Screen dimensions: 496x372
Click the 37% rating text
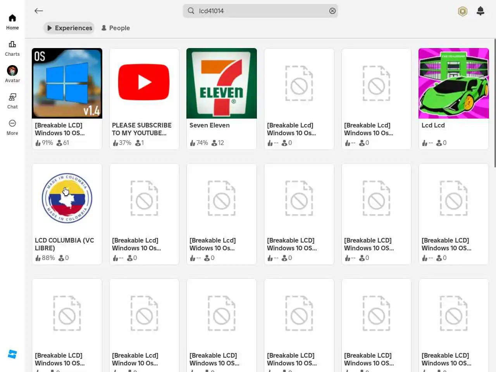[x=125, y=143]
